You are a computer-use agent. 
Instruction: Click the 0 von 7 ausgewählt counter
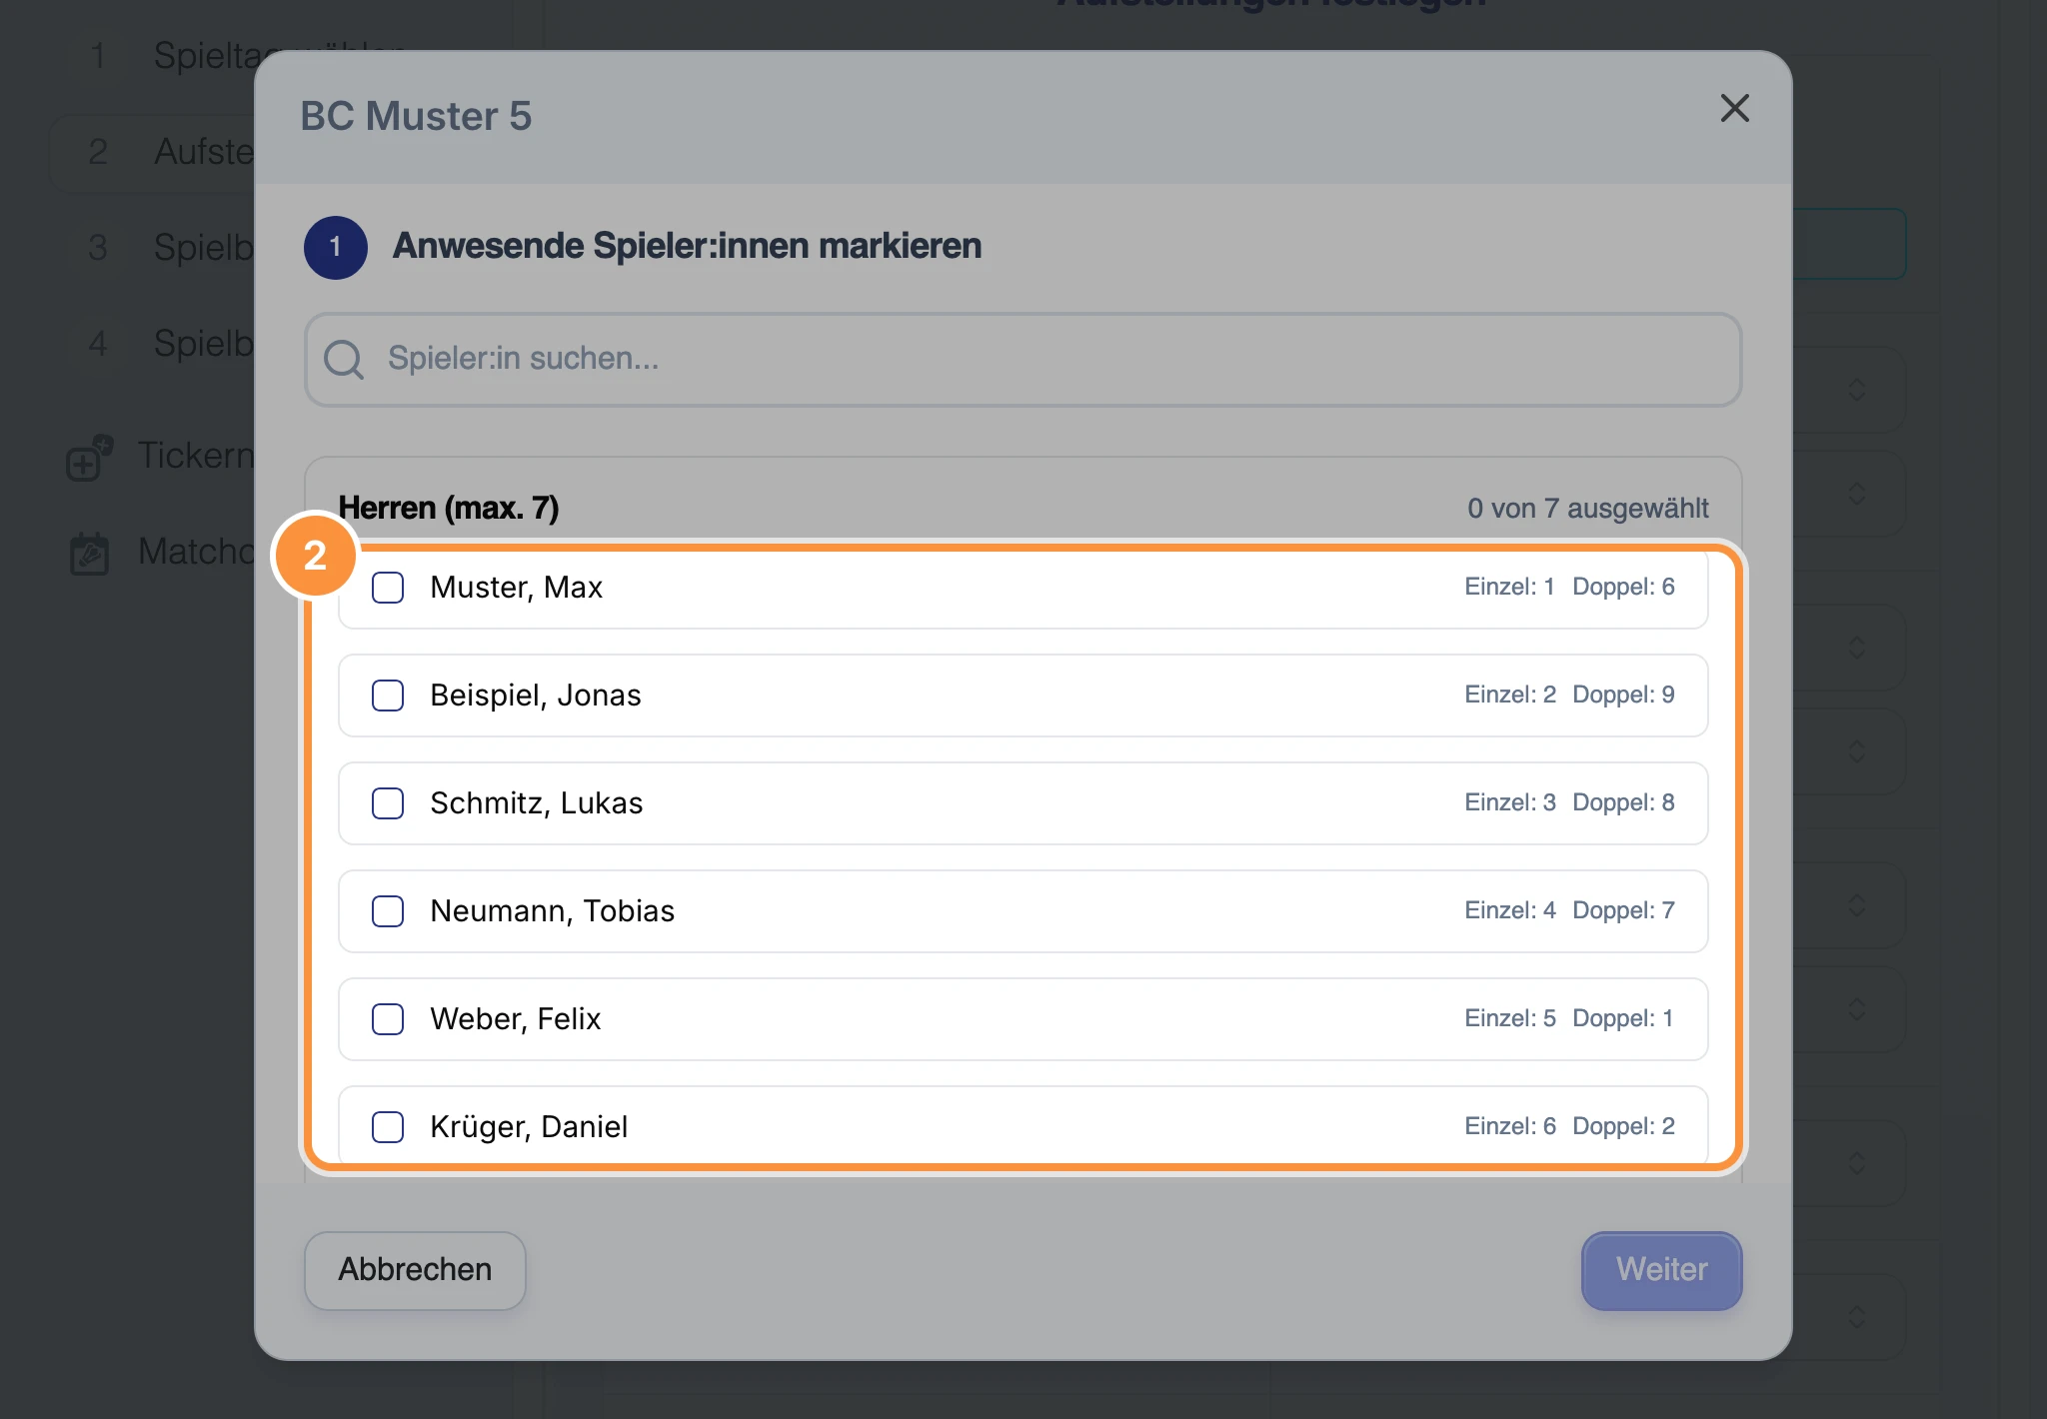[x=1588, y=508]
